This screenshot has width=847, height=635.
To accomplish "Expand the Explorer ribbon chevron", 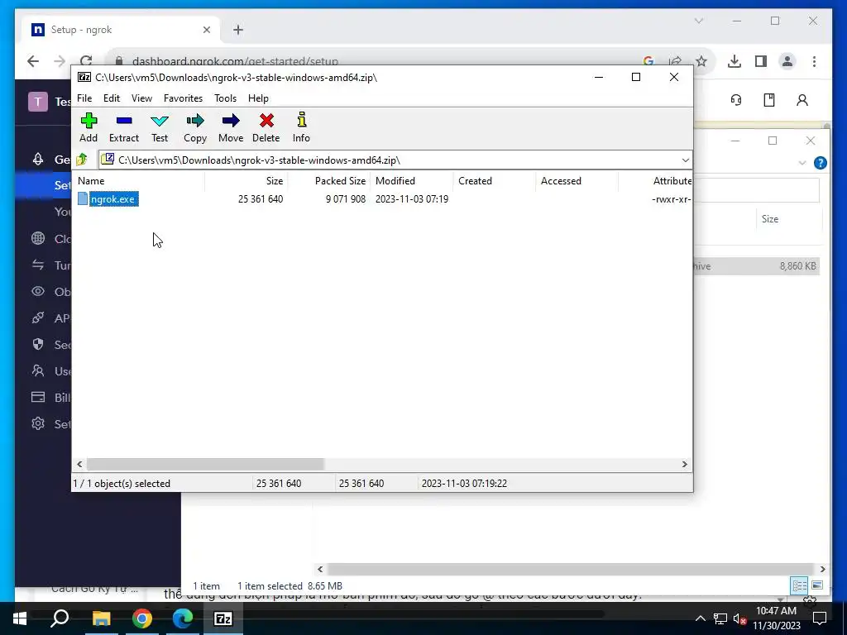I will tap(802, 163).
